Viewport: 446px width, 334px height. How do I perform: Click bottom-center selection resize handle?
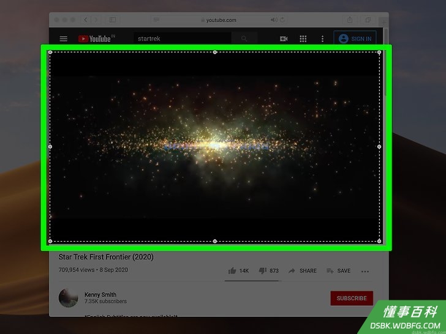click(x=215, y=241)
